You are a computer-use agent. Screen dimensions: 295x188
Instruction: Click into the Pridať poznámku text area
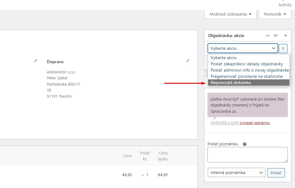point(248,155)
